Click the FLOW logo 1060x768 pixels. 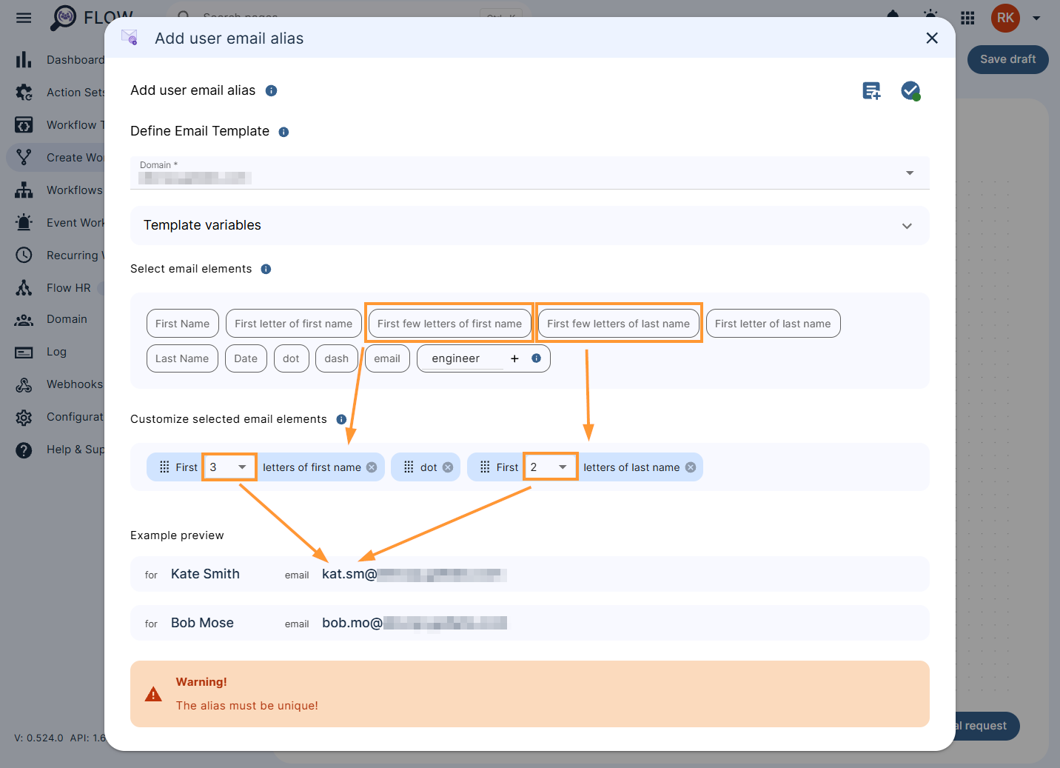(x=90, y=17)
